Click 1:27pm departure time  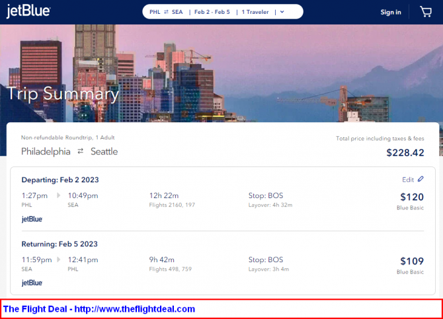[34, 195]
